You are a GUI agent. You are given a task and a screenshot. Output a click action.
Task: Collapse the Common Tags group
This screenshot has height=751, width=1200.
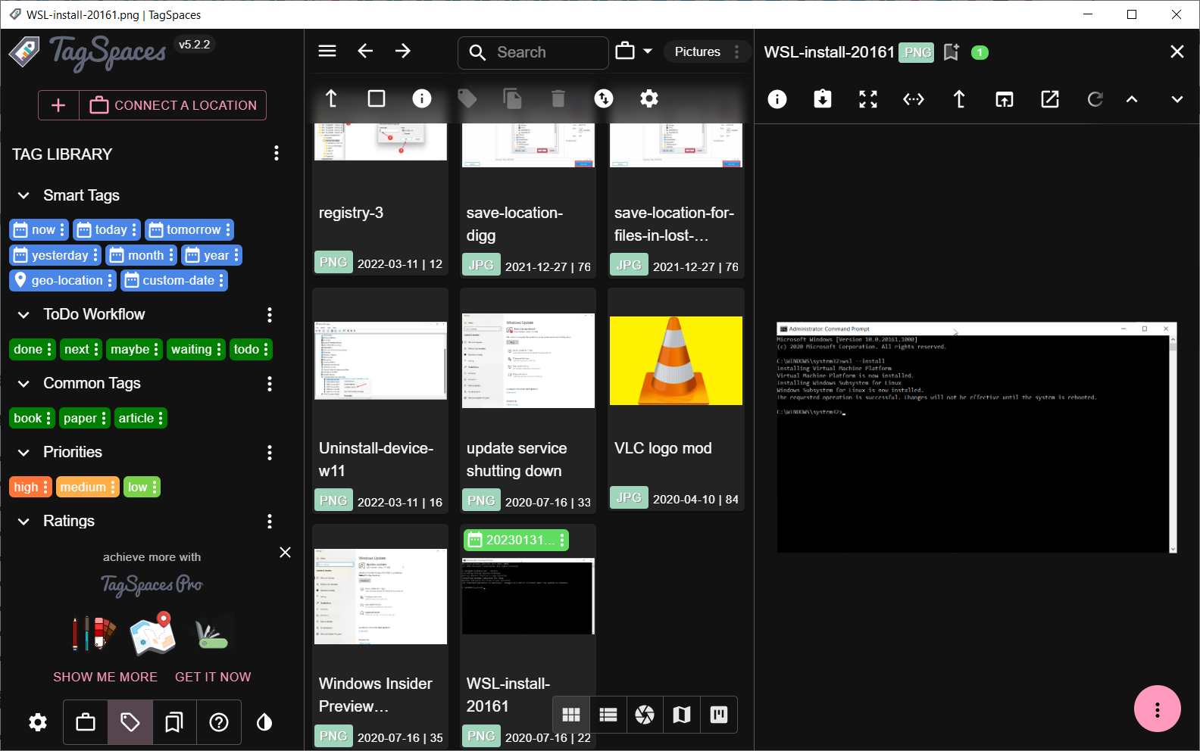pyautogui.click(x=24, y=383)
